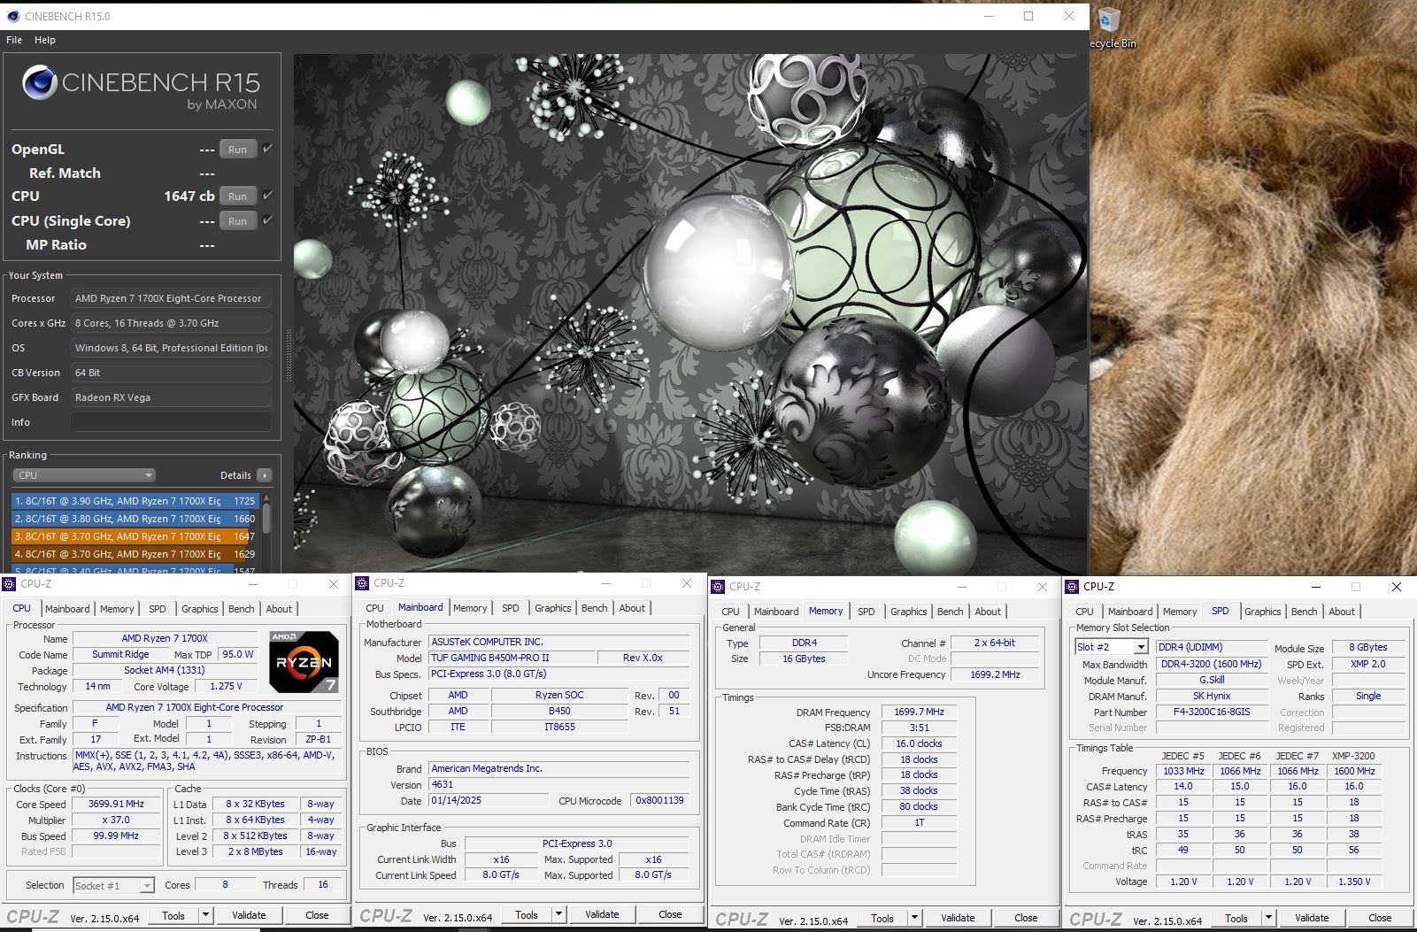Screen dimensions: 1417x932
Task: Open the Ranking CPU dropdown
Action: pos(84,475)
